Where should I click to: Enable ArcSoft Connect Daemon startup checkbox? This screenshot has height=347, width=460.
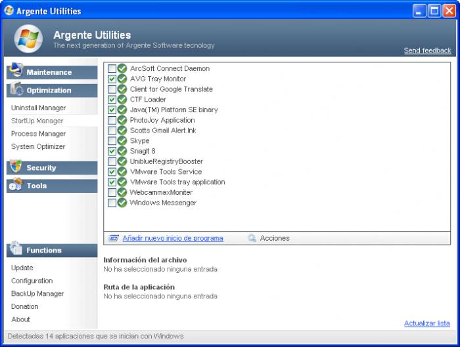(x=112, y=68)
